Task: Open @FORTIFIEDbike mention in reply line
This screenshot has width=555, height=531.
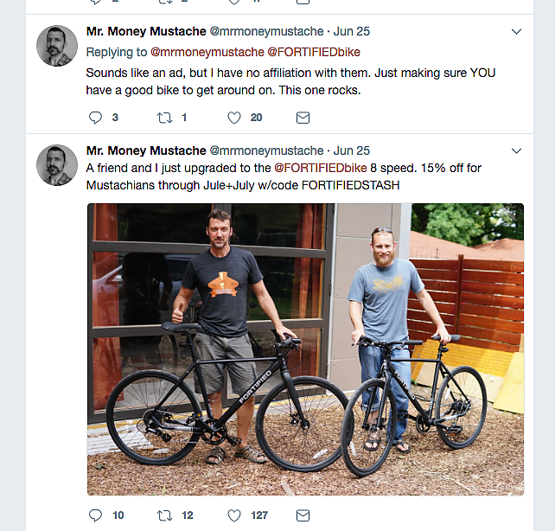Action: (313, 52)
